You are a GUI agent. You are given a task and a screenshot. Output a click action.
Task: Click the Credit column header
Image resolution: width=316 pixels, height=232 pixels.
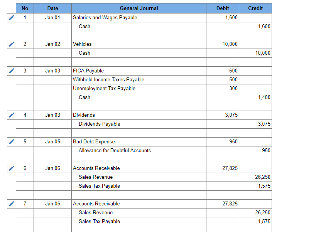click(255, 8)
